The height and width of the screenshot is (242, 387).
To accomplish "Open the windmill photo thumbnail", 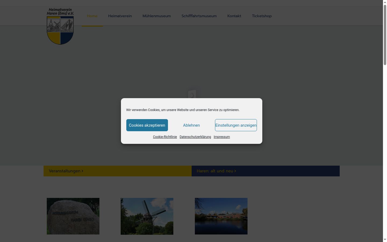I will 147,216.
